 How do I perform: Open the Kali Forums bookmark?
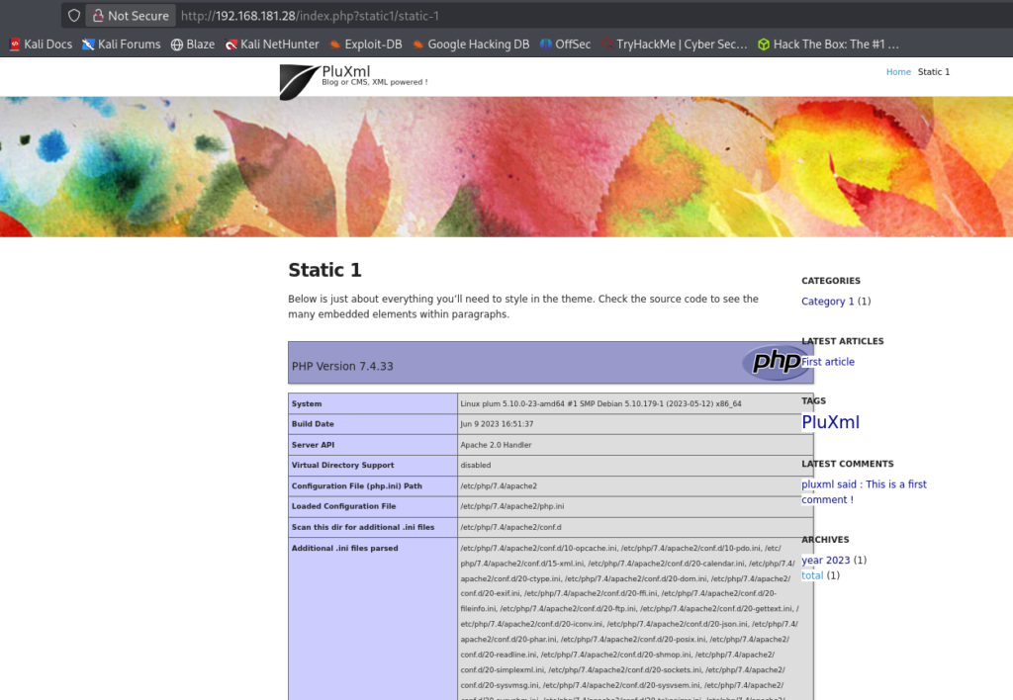click(x=122, y=44)
